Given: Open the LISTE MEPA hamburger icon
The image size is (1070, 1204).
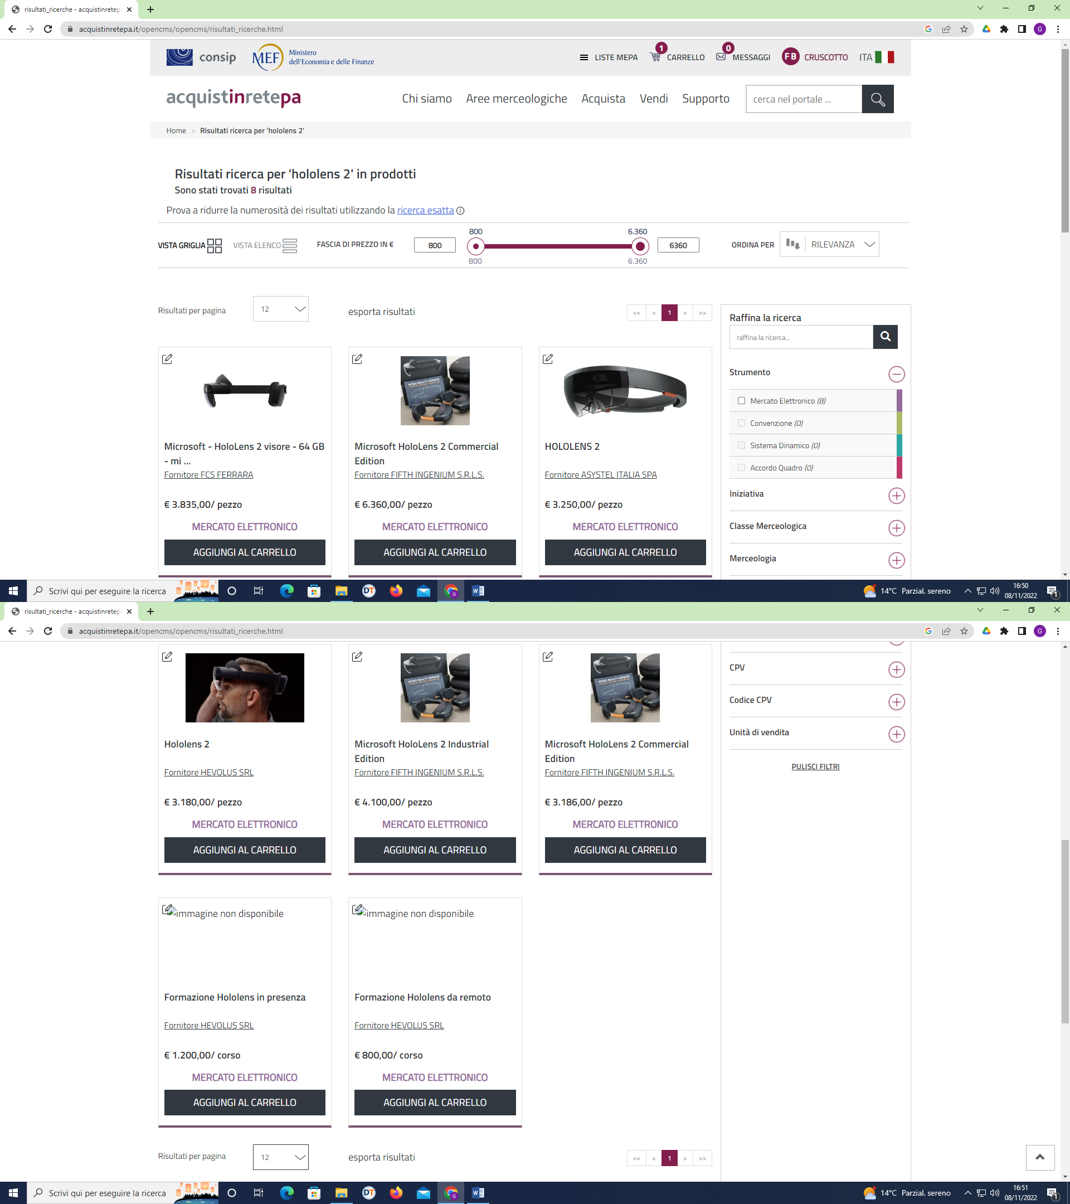Looking at the screenshot, I should 583,57.
